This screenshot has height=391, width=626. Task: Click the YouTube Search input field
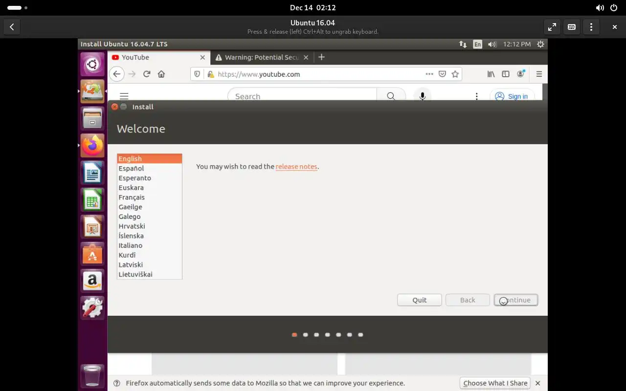click(x=302, y=96)
